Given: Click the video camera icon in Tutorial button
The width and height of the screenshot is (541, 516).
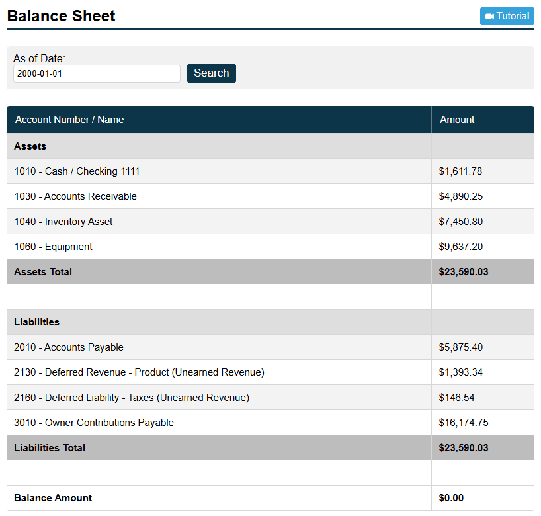Looking at the screenshot, I should point(489,17).
